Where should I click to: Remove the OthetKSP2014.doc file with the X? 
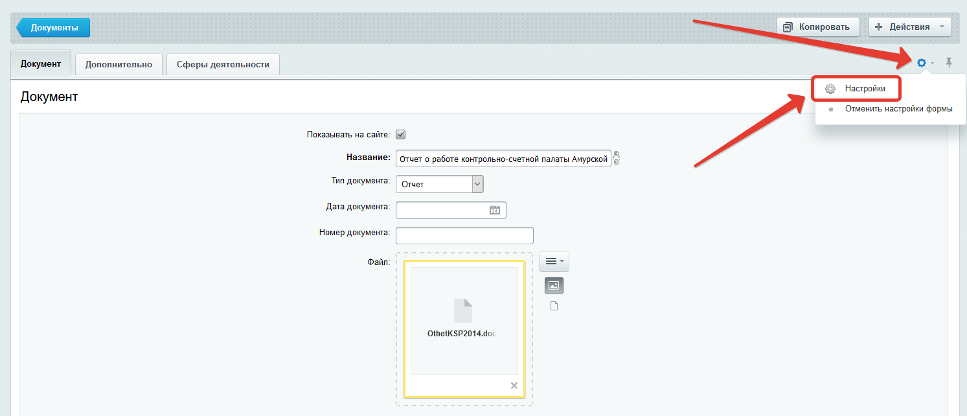(514, 386)
